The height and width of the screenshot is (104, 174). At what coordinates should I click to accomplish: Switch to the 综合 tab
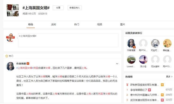tap(31, 25)
